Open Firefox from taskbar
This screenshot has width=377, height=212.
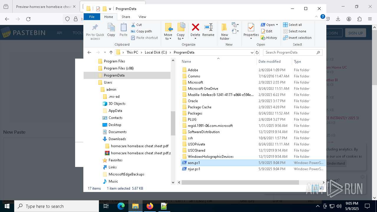150,206
